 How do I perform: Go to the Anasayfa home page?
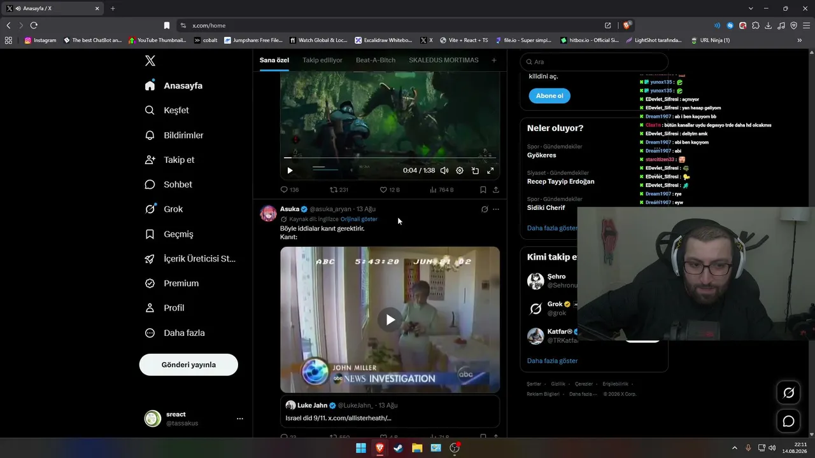174,86
